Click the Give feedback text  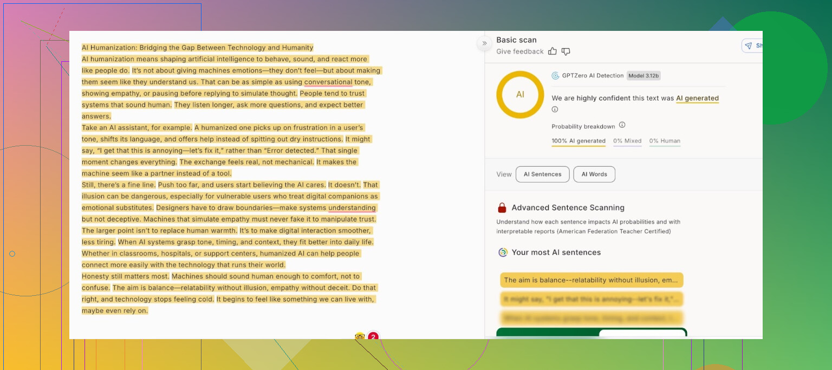(x=519, y=51)
